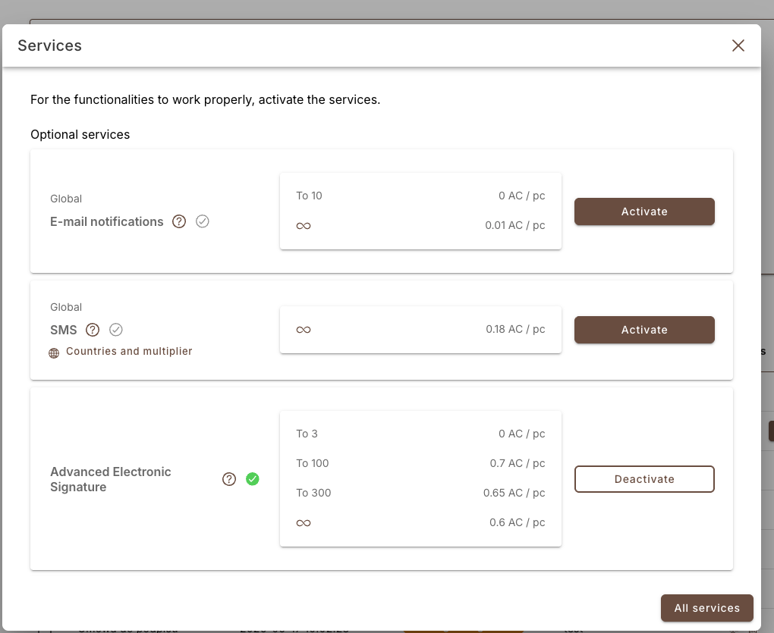This screenshot has width=774, height=633.
Task: Click the SMS status checkmark icon
Action: (x=116, y=329)
